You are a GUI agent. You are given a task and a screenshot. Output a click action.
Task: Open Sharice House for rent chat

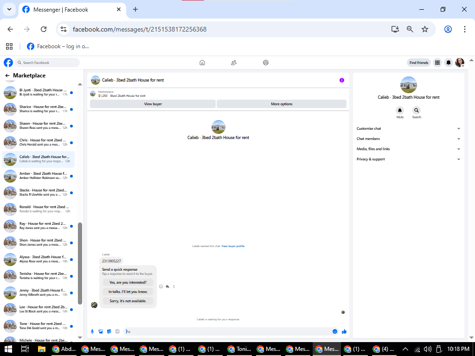[39, 109]
